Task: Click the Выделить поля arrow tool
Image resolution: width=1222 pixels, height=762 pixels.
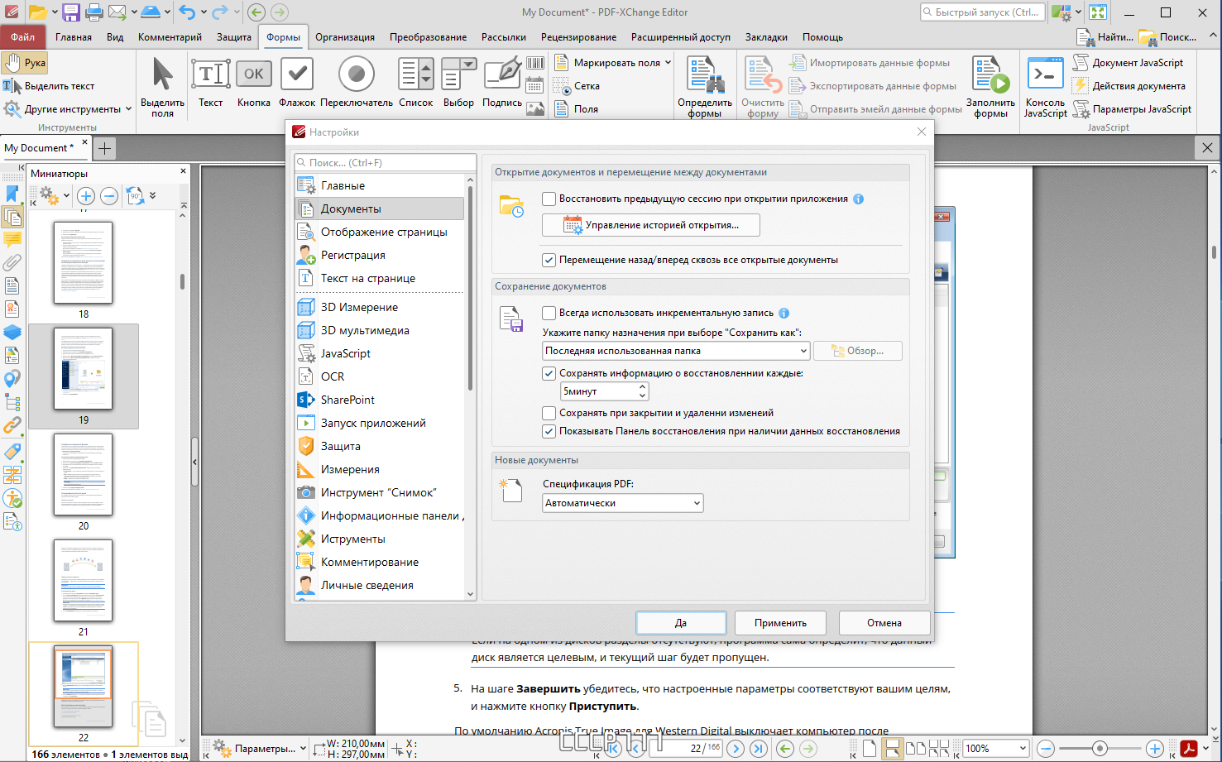Action: [162, 87]
